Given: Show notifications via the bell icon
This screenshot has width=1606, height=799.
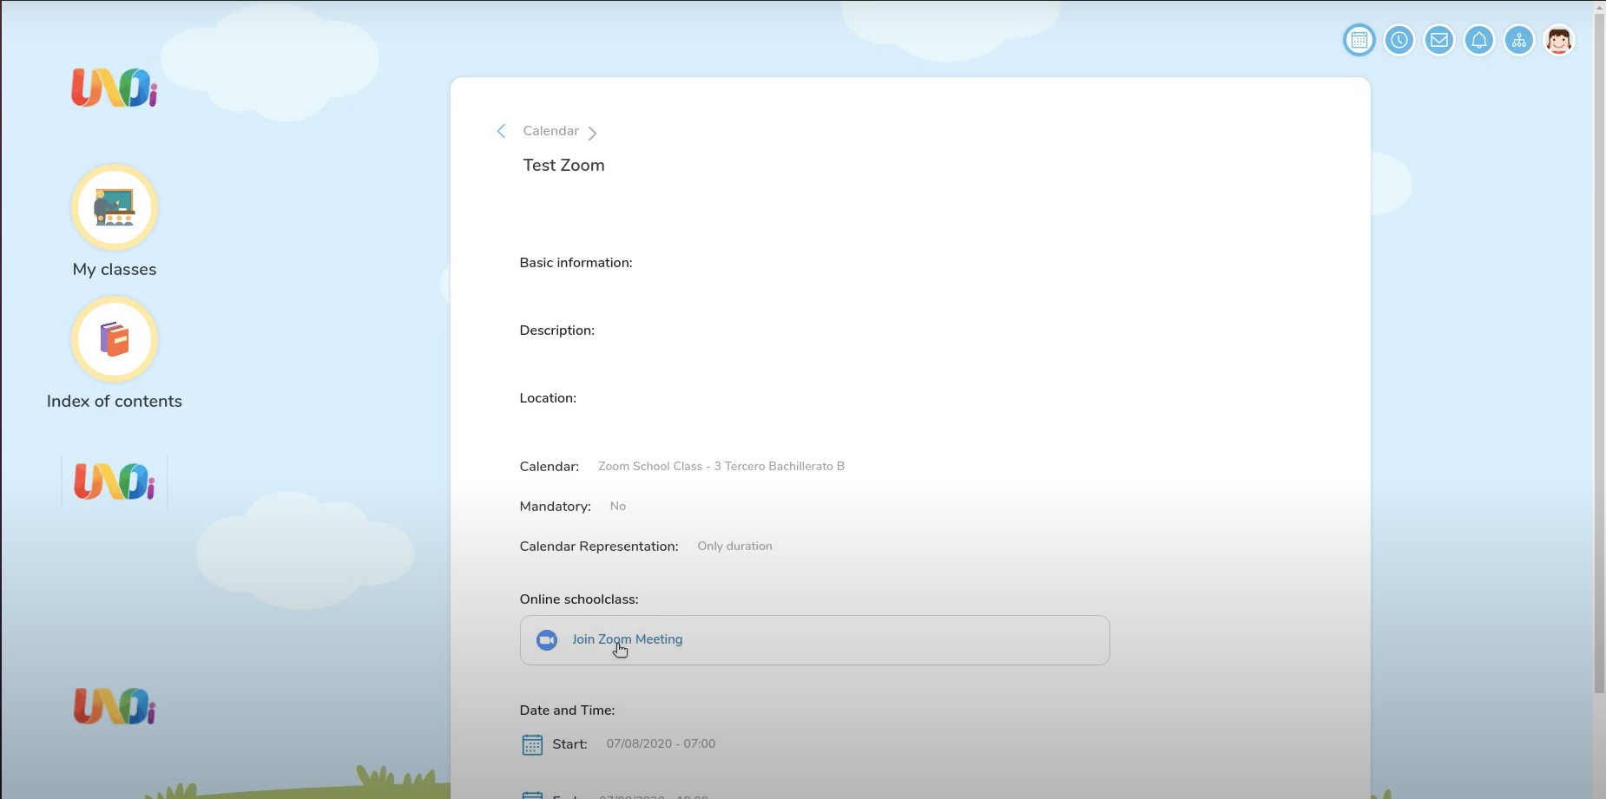Looking at the screenshot, I should (1478, 40).
